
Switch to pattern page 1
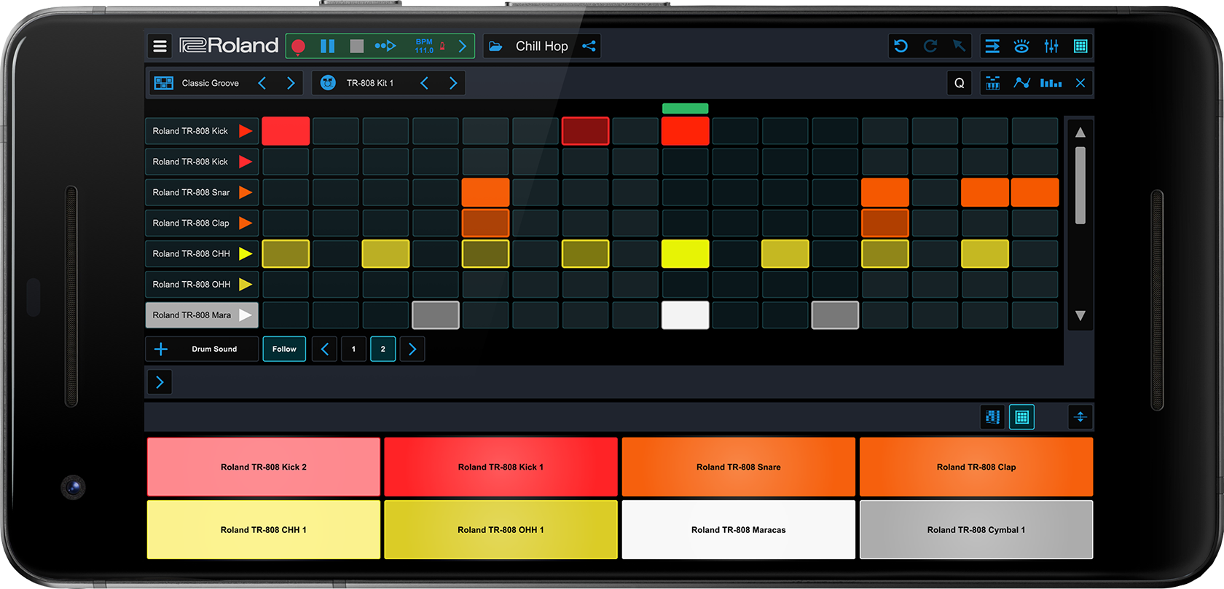point(354,349)
